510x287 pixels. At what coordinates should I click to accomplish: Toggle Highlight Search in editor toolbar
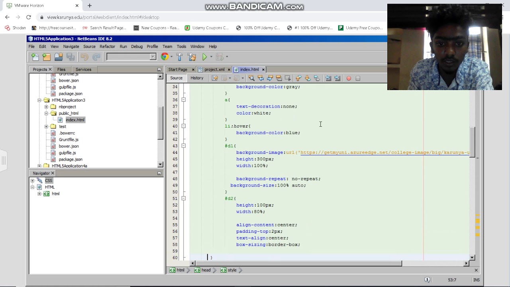click(x=279, y=78)
